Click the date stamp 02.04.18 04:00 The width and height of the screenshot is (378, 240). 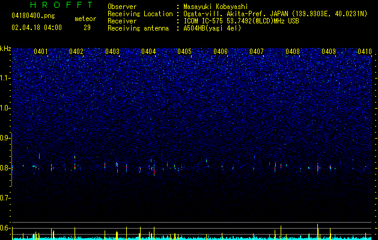coord(37,28)
